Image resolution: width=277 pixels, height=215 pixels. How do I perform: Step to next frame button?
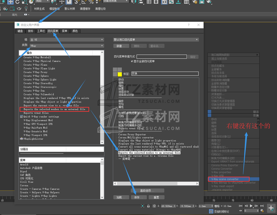click(256, 206)
